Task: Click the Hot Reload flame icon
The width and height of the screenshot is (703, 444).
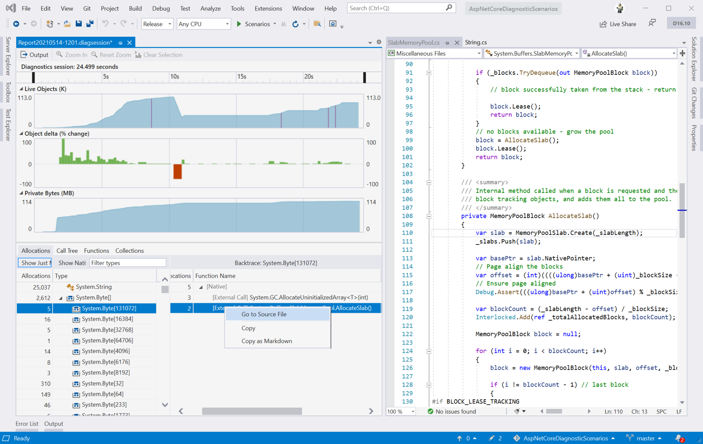Action: click(284, 24)
